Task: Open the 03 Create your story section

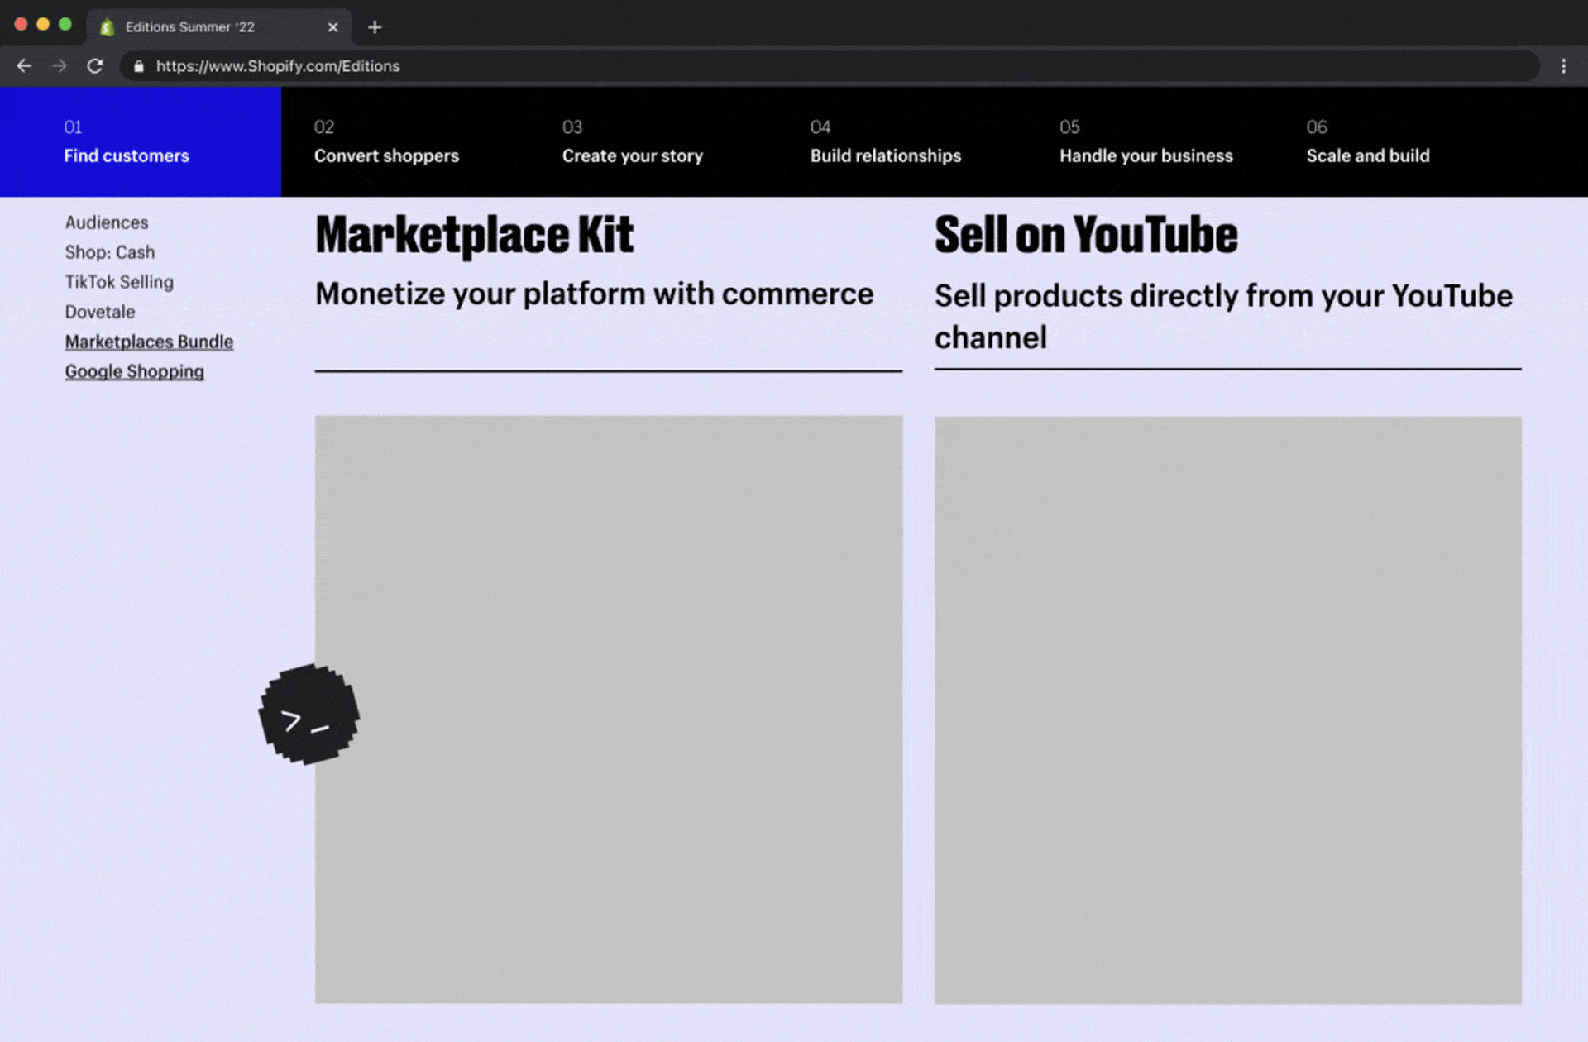Action: click(633, 141)
